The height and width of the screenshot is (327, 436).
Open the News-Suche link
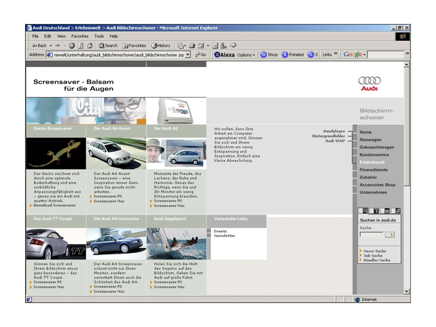click(x=374, y=251)
